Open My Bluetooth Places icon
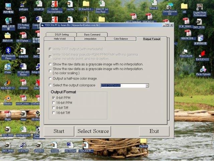Image resolution: width=214 pixels, height=161 pixels. 8,53
